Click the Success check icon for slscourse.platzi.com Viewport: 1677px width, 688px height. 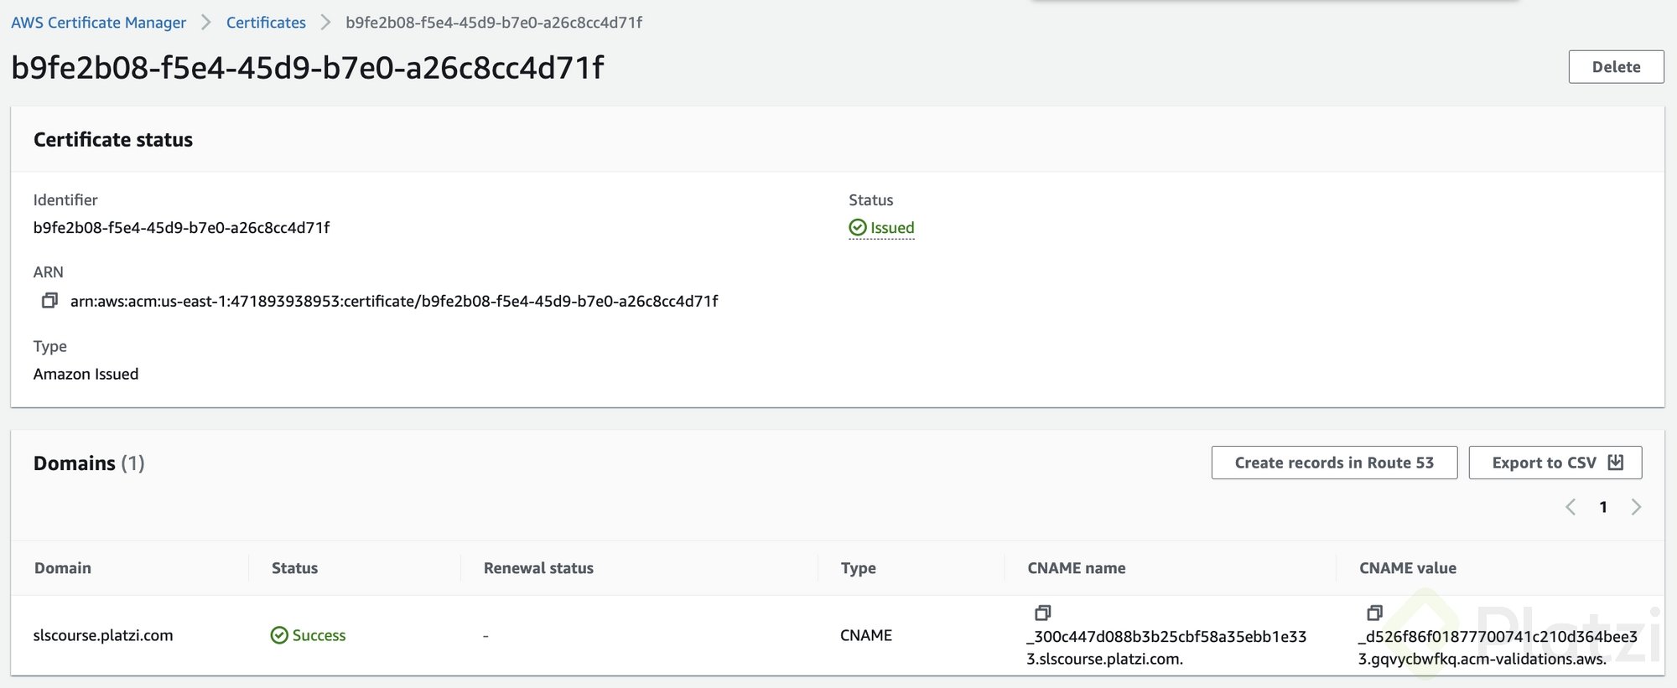coord(279,635)
